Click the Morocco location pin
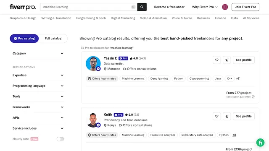This screenshot has width=269, height=151. pos(105,69)
